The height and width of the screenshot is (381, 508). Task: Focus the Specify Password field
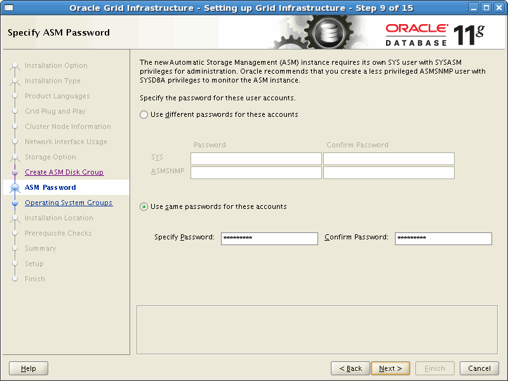coord(269,239)
